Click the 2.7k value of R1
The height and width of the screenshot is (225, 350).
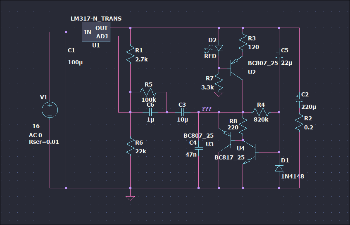[x=141, y=59]
